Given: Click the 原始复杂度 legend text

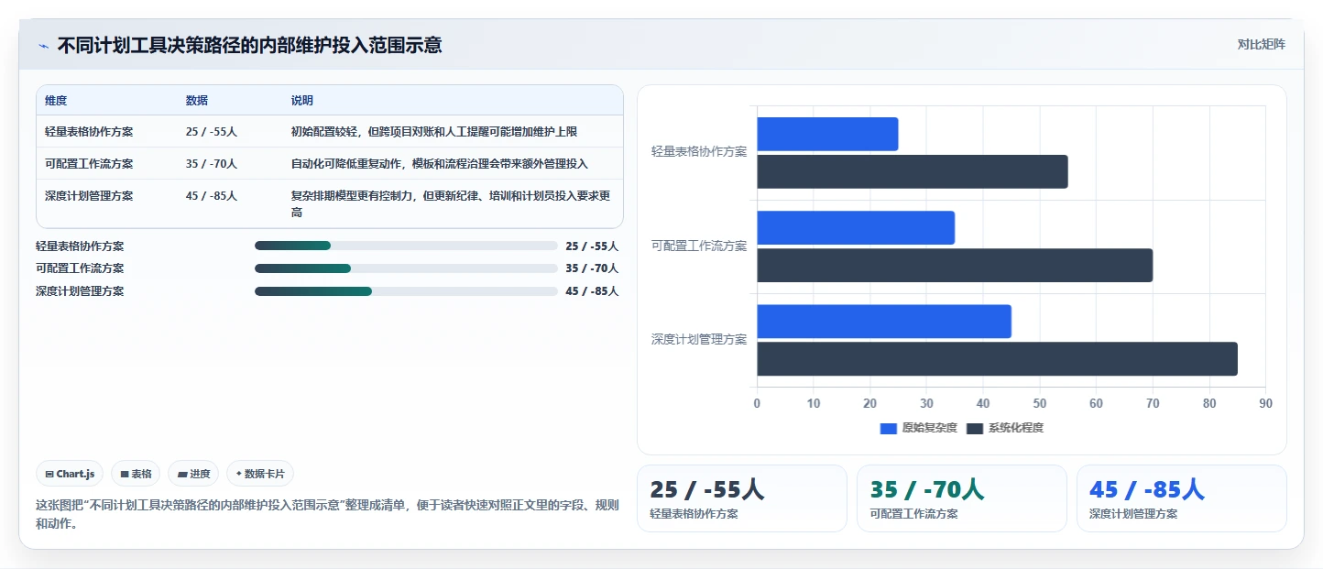Looking at the screenshot, I should click(x=929, y=428).
